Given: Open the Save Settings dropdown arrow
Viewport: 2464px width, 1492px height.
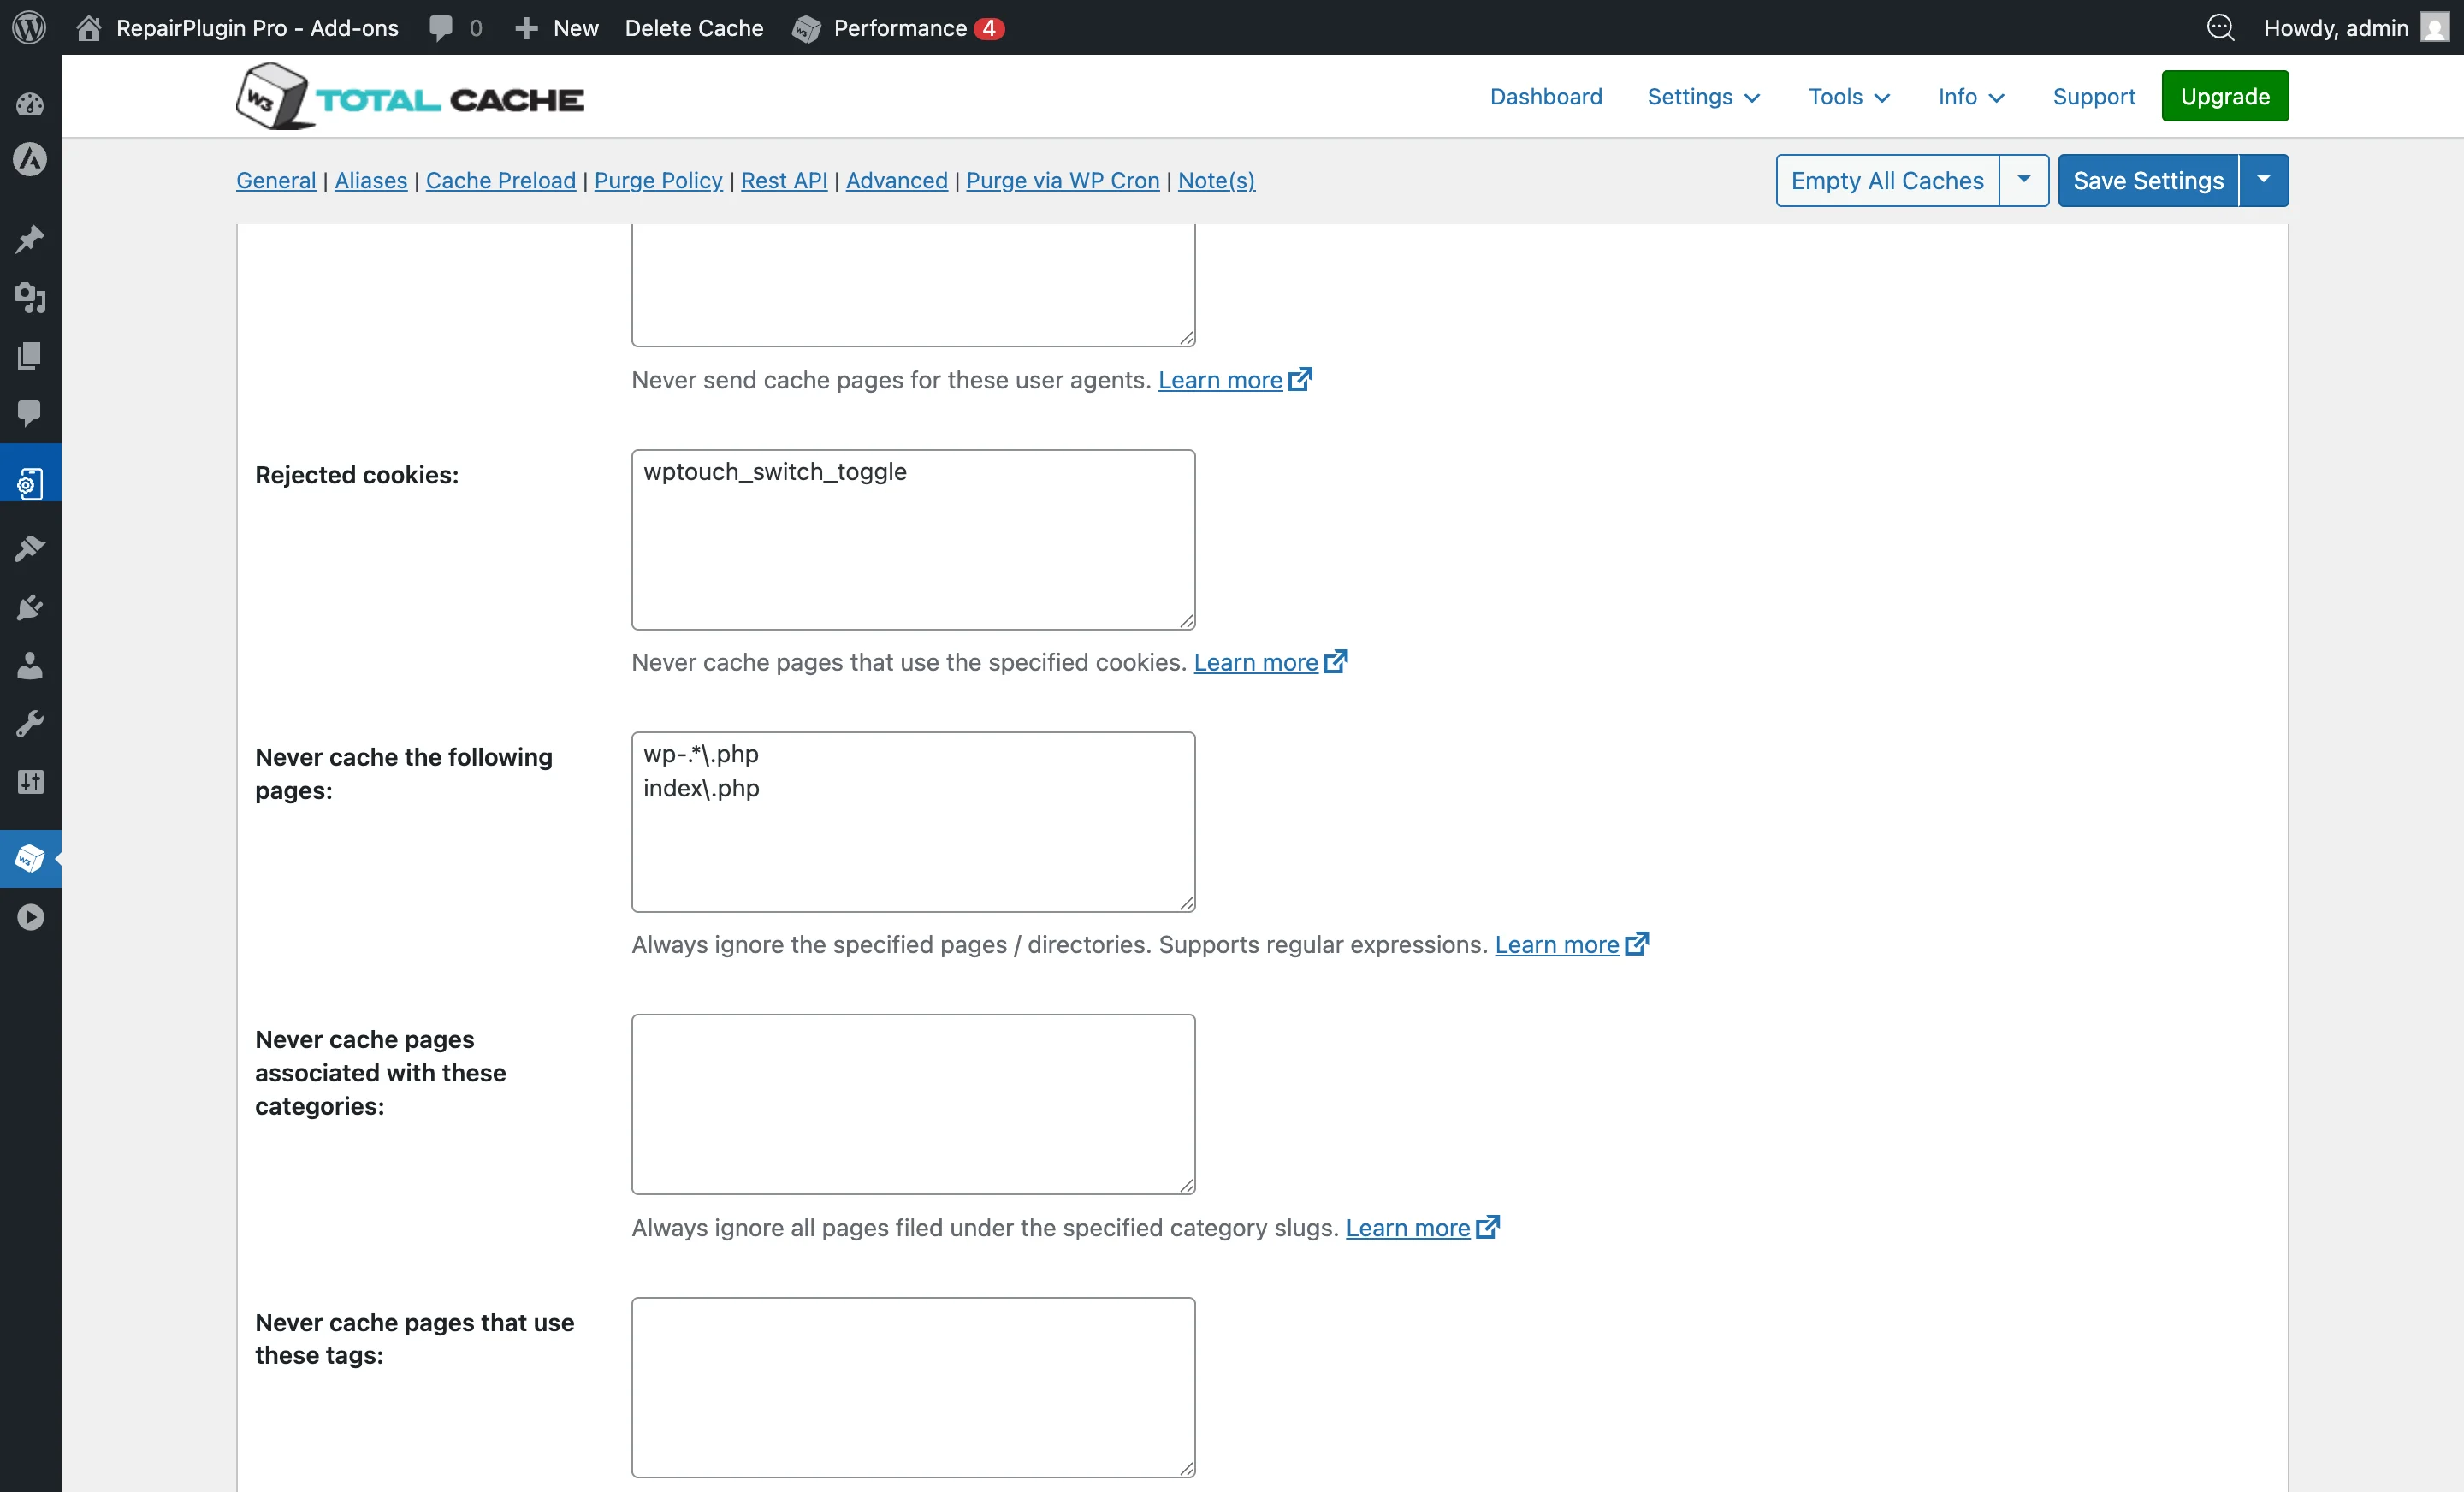Looking at the screenshot, I should pyautogui.click(x=2264, y=180).
